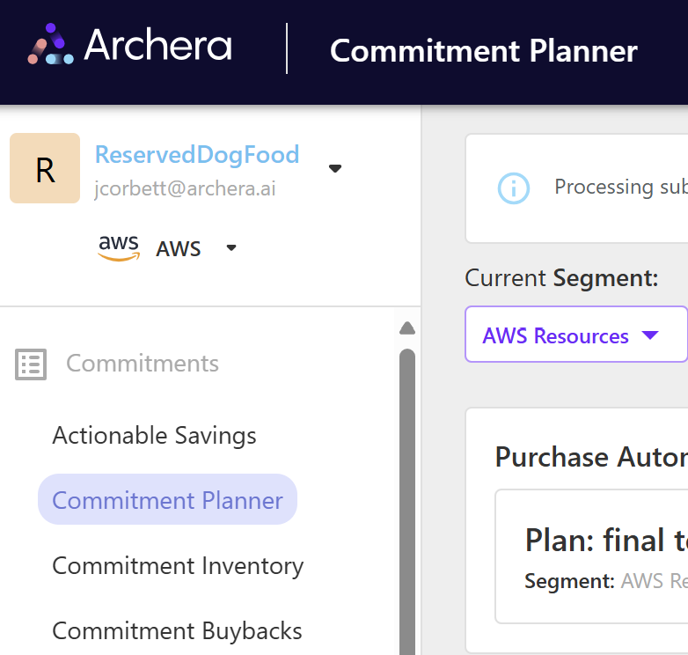The image size is (688, 655).
Task: Open the ReservedDogFood organization link
Action: coord(197,155)
